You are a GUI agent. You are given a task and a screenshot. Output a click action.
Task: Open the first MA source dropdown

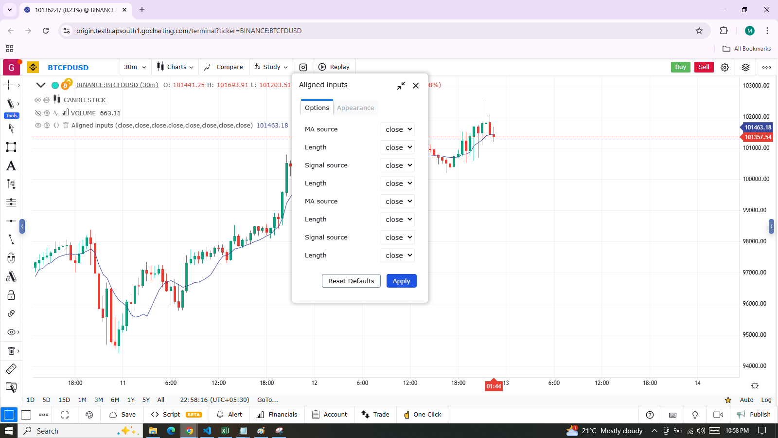click(398, 129)
